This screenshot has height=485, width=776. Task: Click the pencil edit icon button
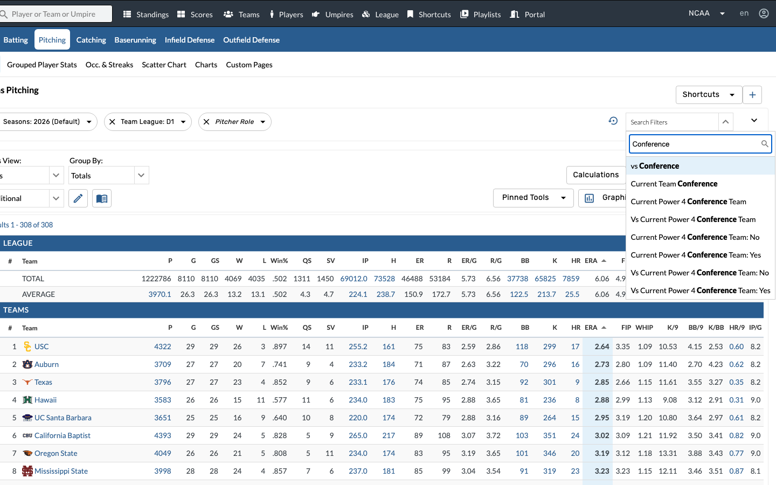[x=78, y=198]
